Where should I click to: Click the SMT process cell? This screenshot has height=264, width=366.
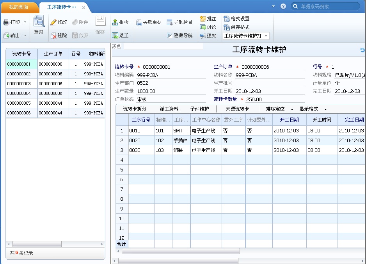pos(181,131)
